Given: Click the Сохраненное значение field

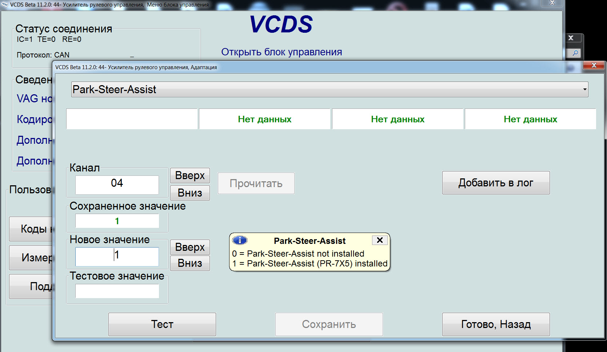Looking at the screenshot, I should click(x=117, y=221).
